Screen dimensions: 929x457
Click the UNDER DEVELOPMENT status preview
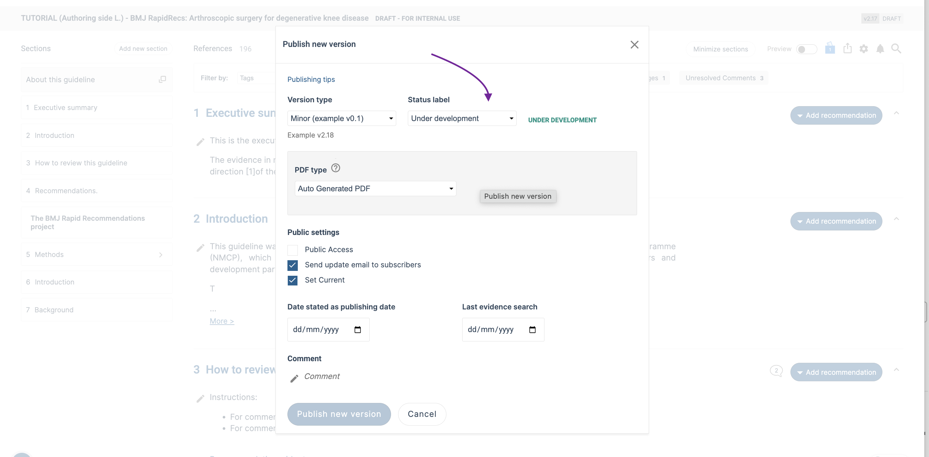(x=562, y=120)
